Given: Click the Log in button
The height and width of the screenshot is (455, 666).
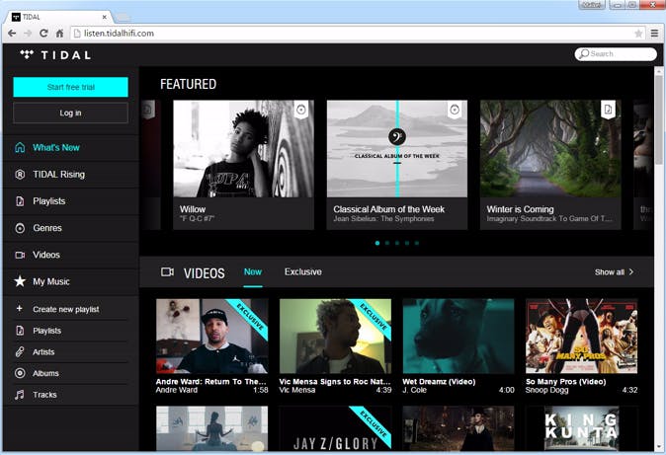Looking at the screenshot, I should [x=70, y=113].
